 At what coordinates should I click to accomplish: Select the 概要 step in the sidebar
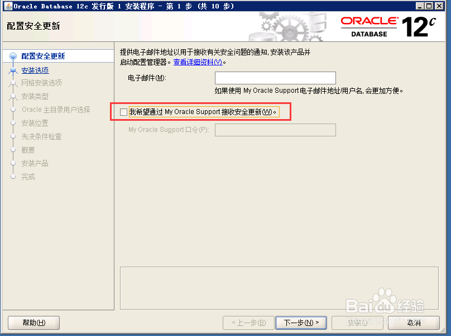click(x=28, y=150)
